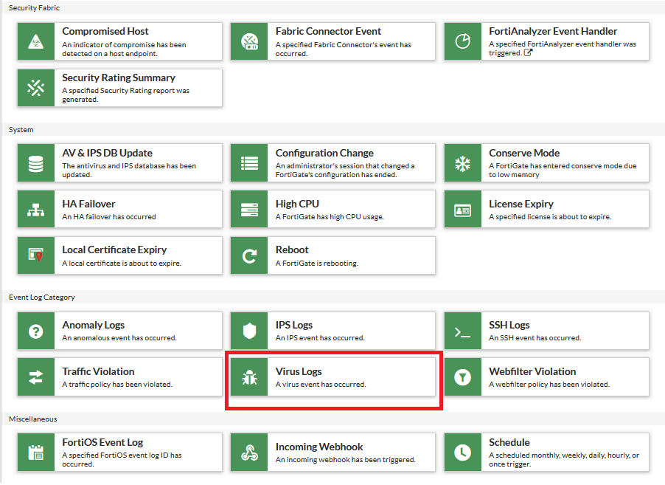This screenshot has width=665, height=485.
Task: Click the HA Failover network icon
Action: point(36,210)
